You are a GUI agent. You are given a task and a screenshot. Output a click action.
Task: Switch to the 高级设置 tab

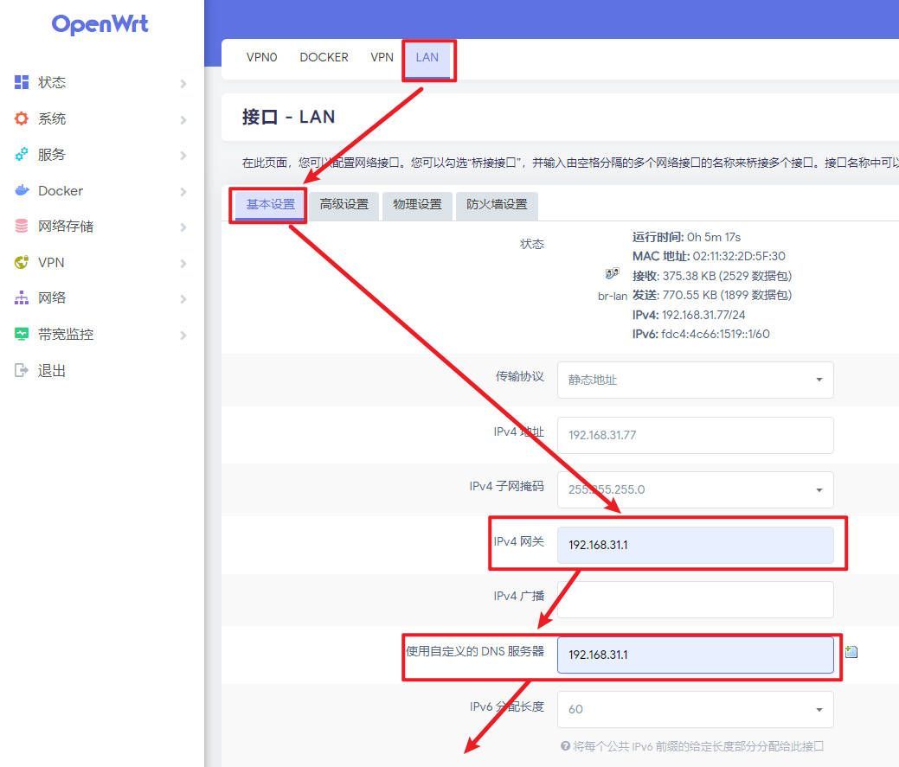[344, 205]
